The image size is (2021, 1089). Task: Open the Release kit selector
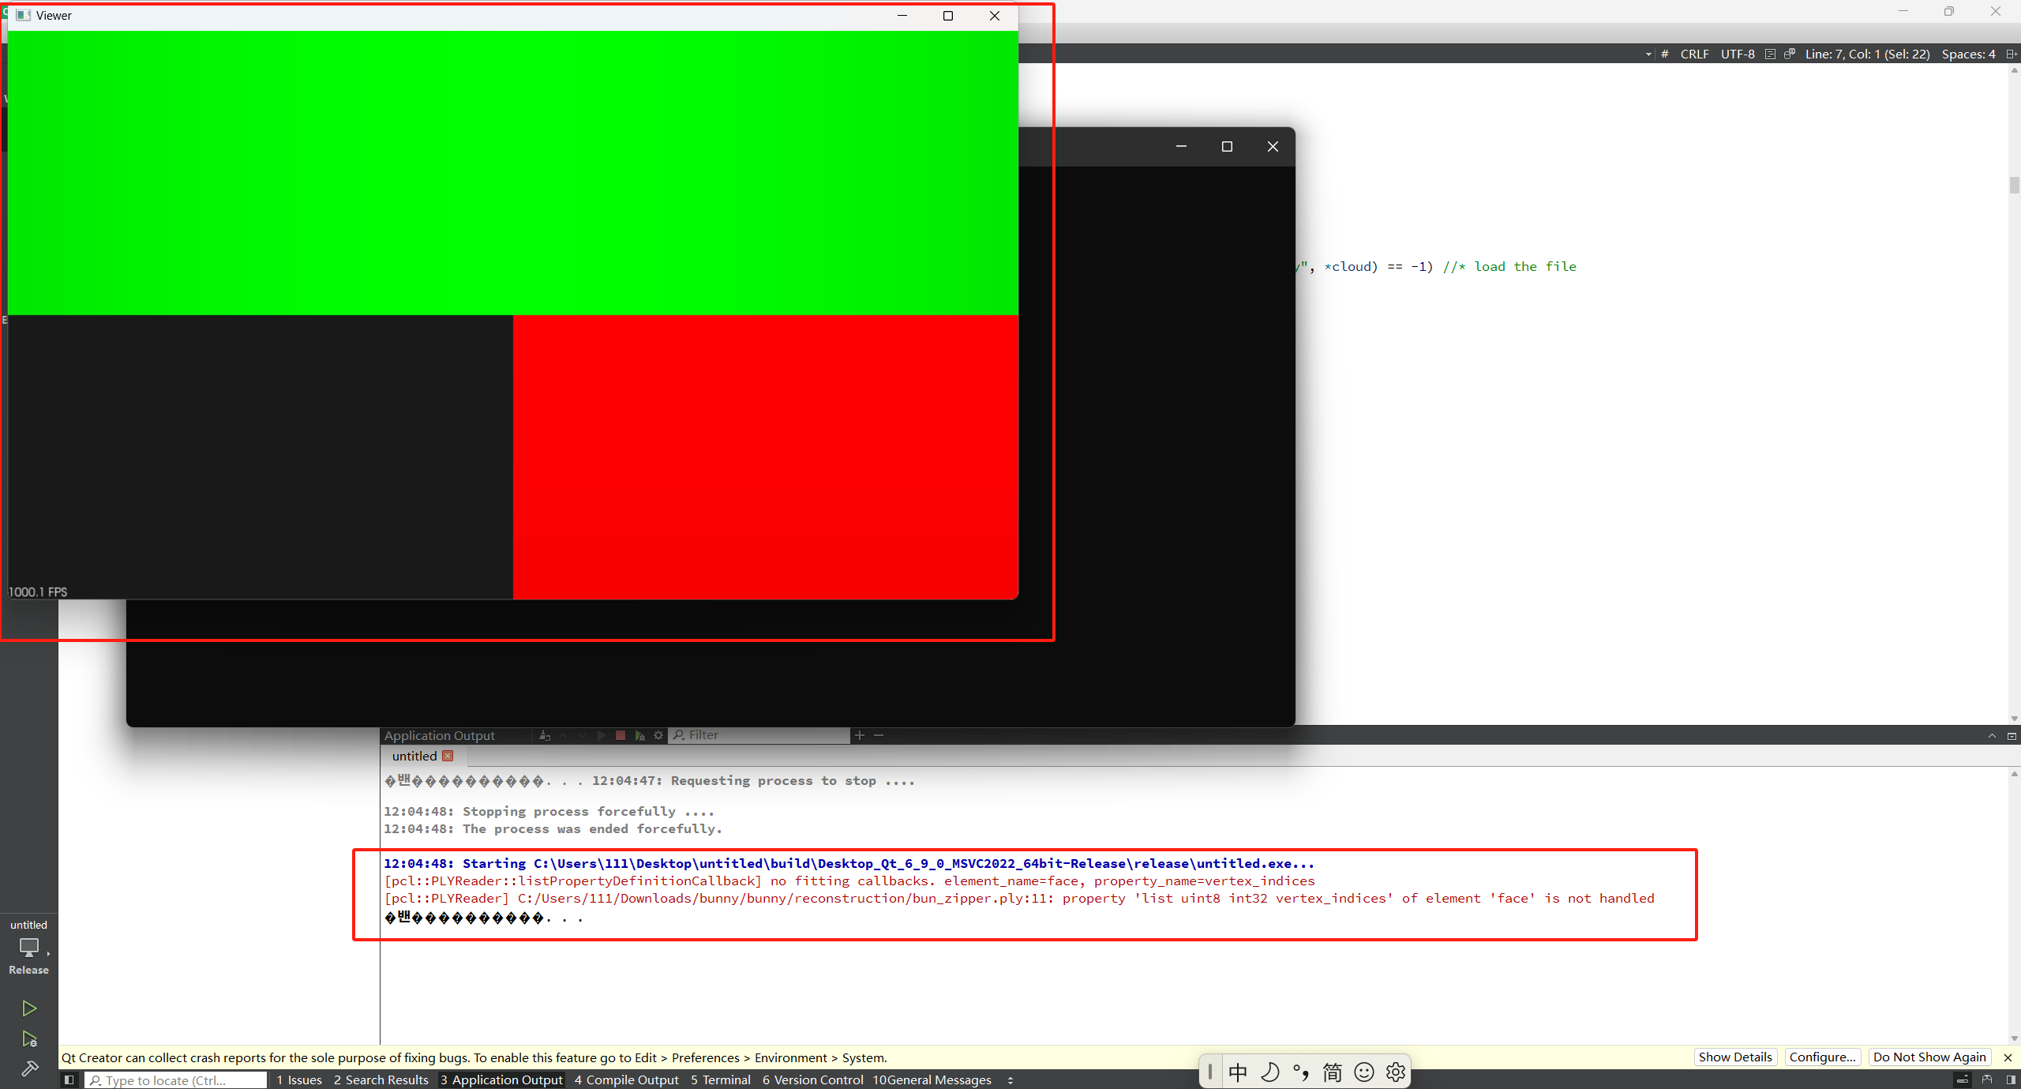(29, 950)
